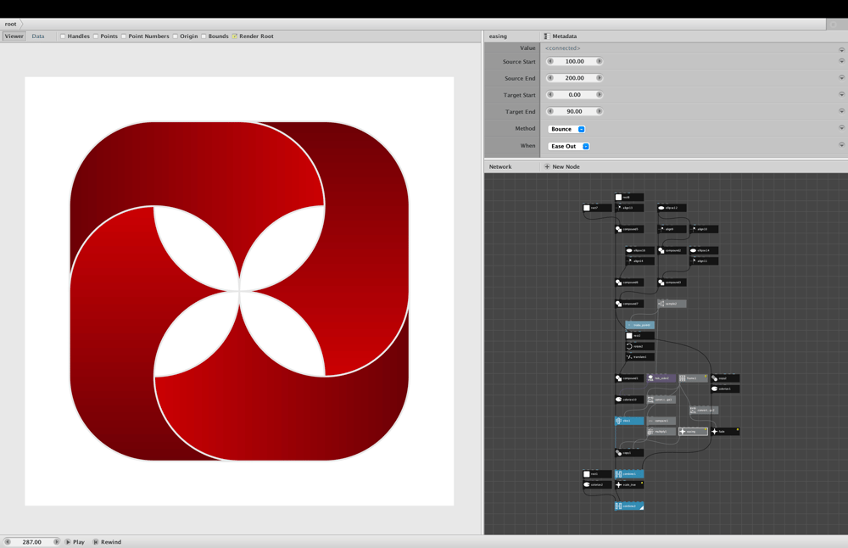Image resolution: width=848 pixels, height=548 pixels.
Task: Select the ellipse12 node
Action: click(x=672, y=208)
